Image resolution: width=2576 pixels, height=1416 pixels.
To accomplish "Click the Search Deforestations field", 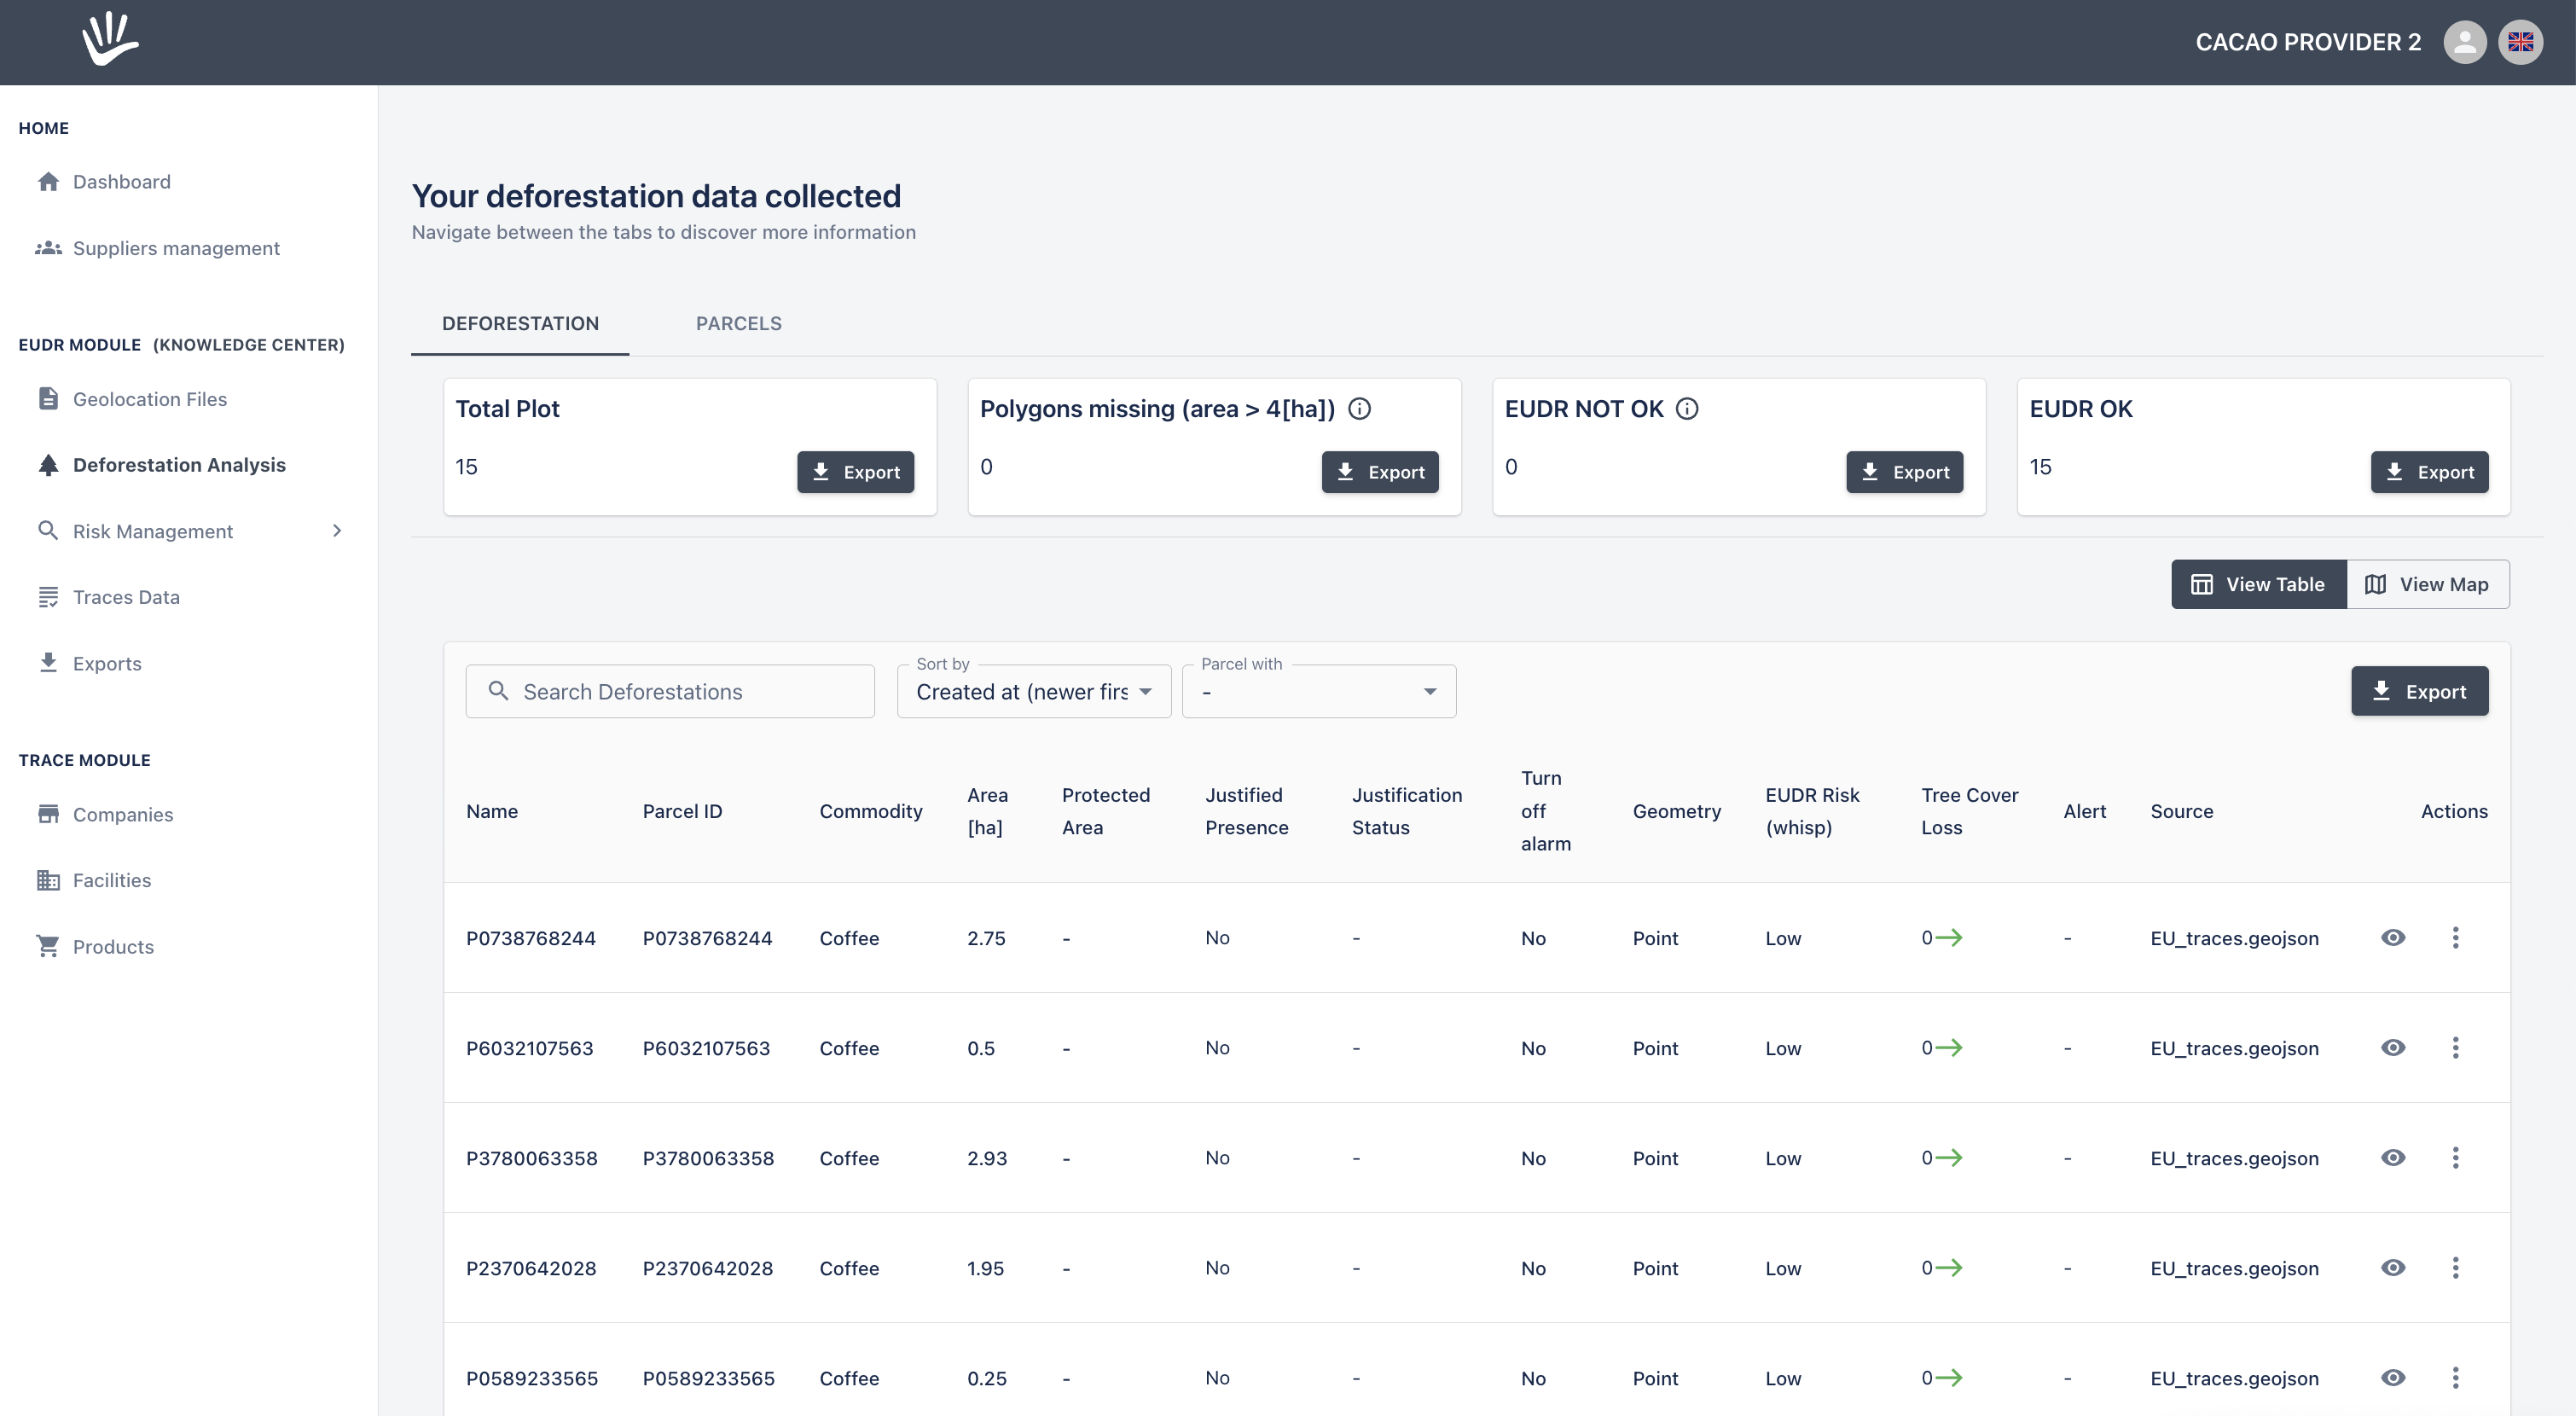I will tap(670, 691).
